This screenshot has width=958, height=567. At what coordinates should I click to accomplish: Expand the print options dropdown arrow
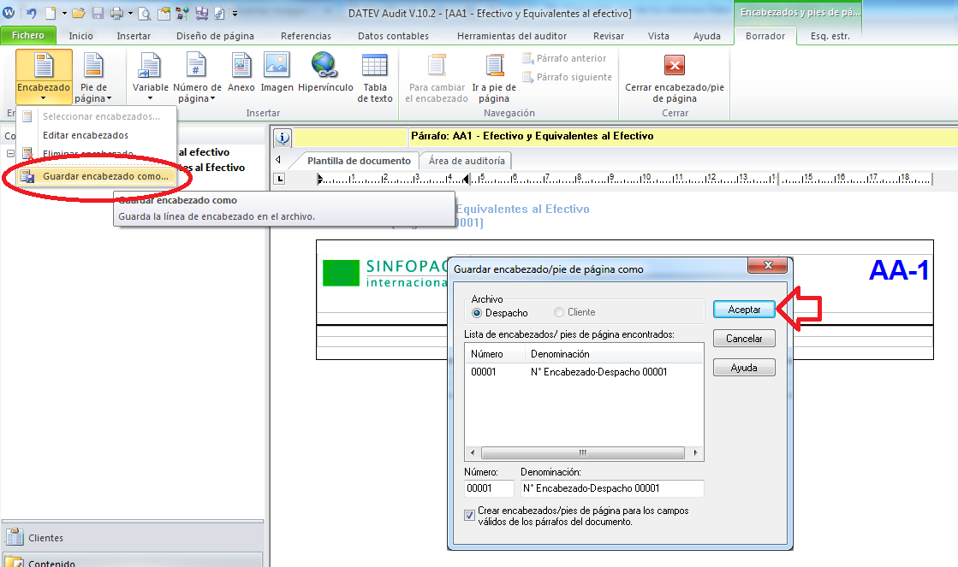coord(130,13)
